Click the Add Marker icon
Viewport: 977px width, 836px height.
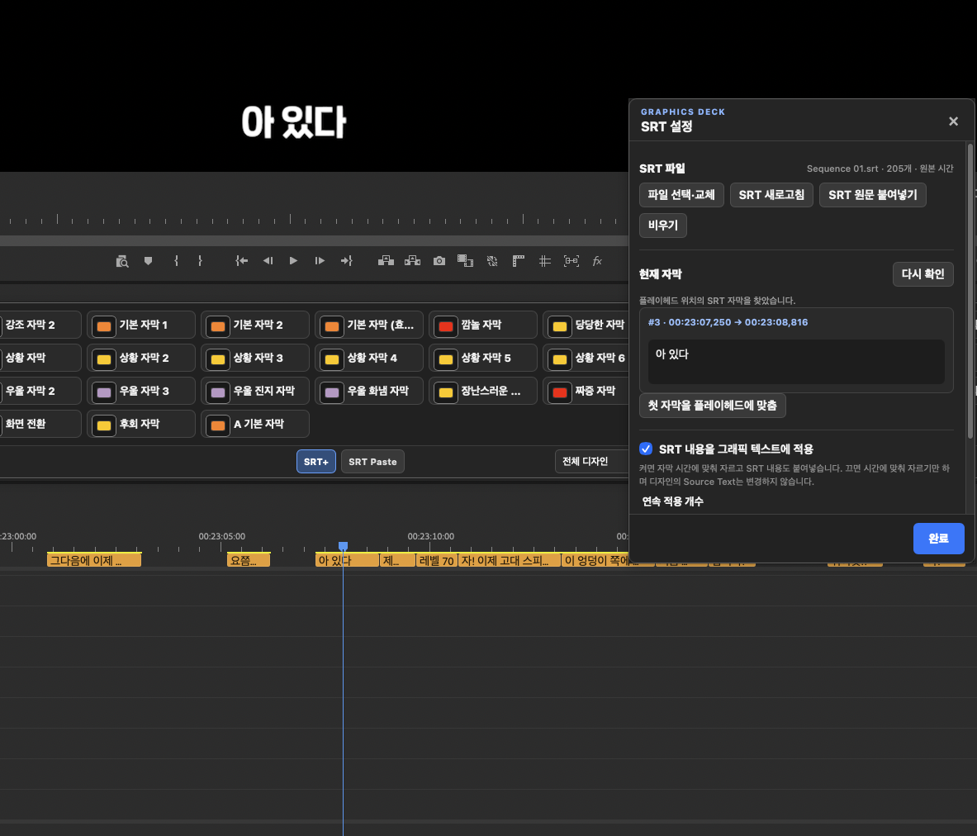149,260
